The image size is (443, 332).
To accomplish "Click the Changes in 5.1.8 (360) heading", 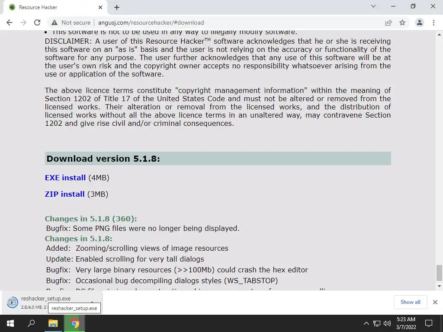I will (91, 219).
